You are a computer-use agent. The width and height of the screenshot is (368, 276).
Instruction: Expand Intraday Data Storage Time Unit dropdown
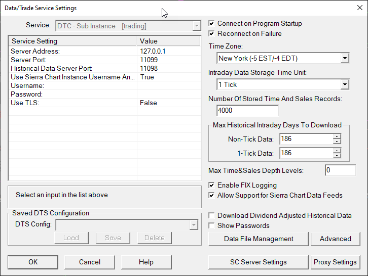tap(345, 84)
